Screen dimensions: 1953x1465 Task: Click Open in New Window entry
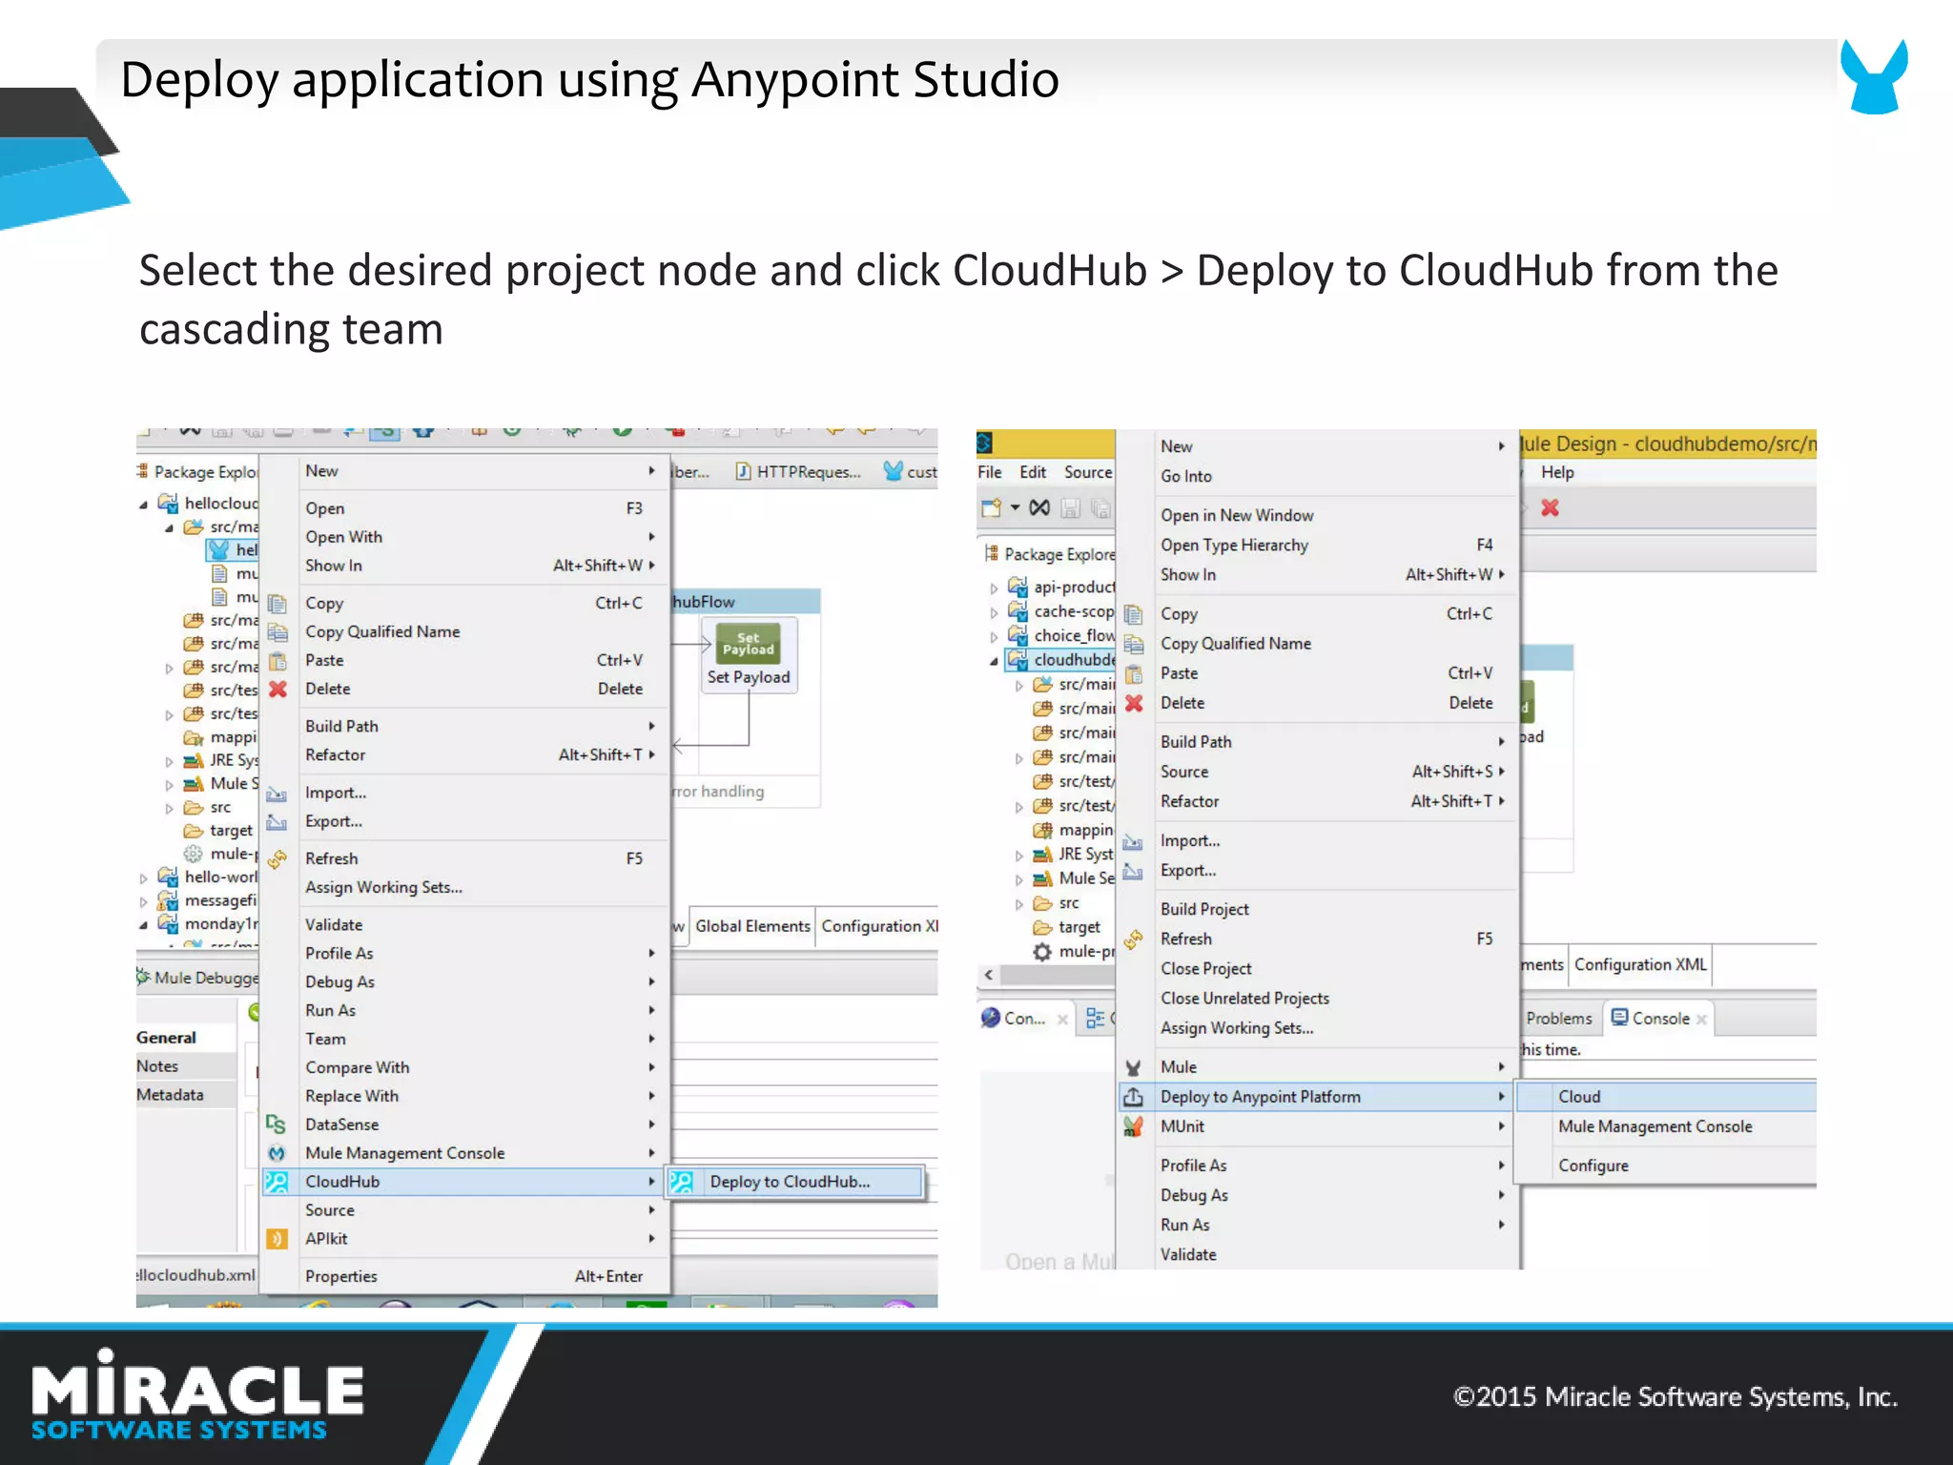(1319, 515)
